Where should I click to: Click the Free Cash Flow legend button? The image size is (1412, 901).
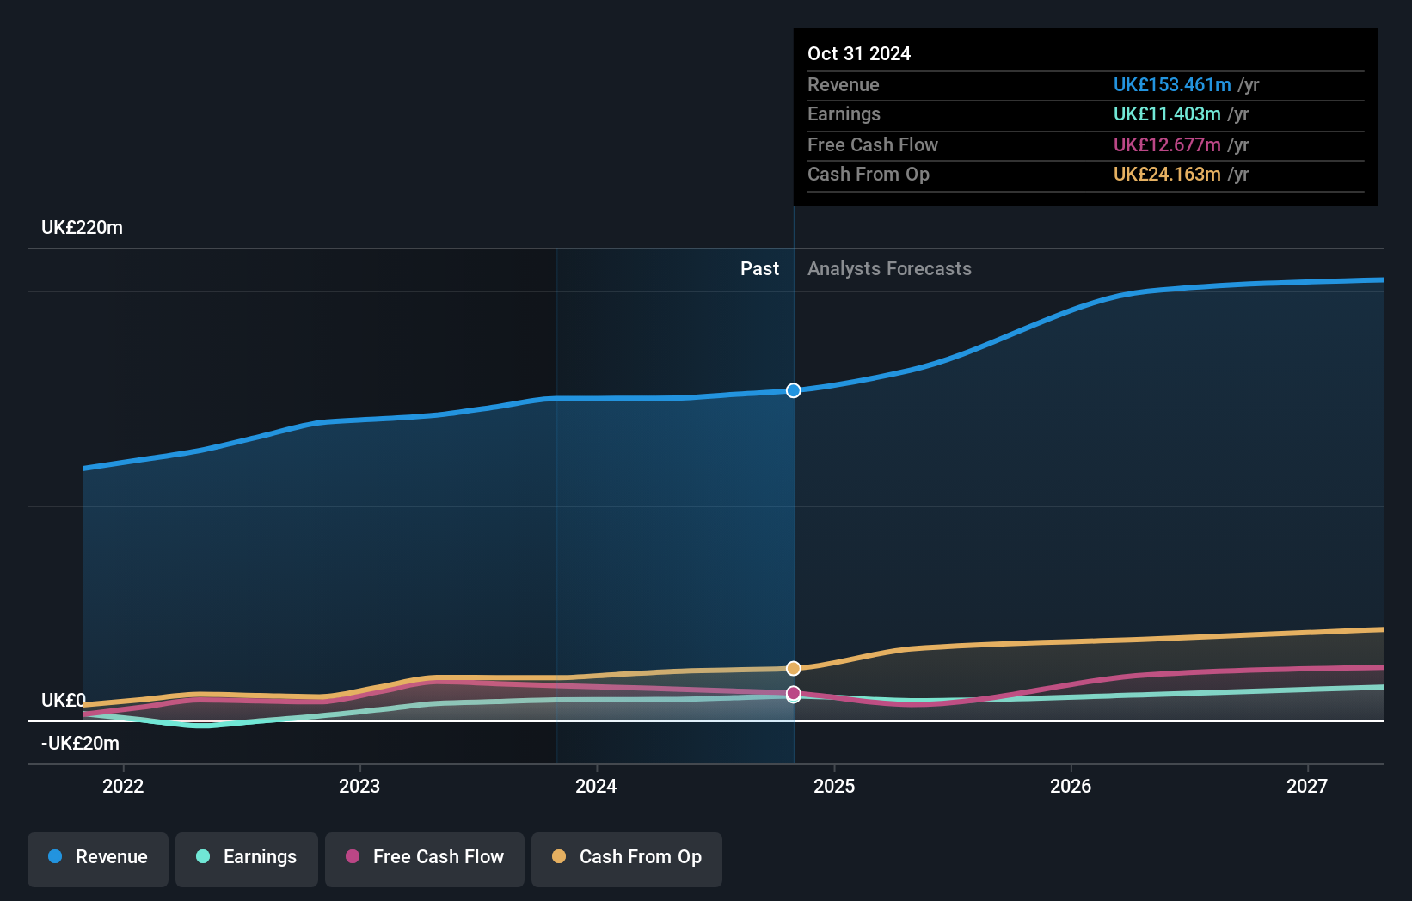click(x=424, y=859)
